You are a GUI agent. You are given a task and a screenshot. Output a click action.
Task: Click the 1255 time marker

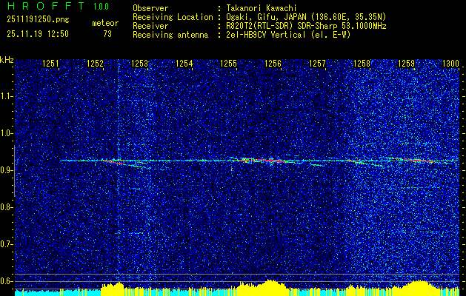pos(228,63)
